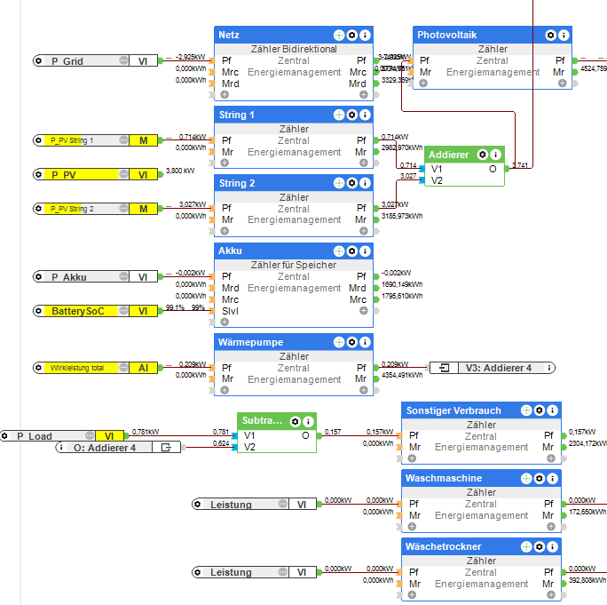Expand String 1 inputs with left plus
Image resolution: width=607 pixels, height=605 pixels.
coord(225,163)
